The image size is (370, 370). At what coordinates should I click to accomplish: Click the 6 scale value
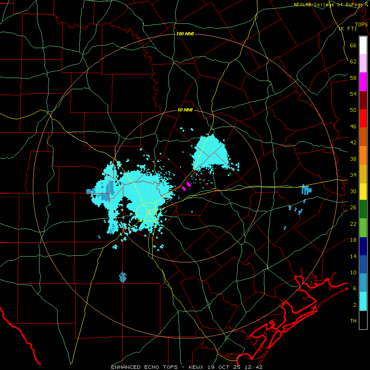[x=355, y=289]
